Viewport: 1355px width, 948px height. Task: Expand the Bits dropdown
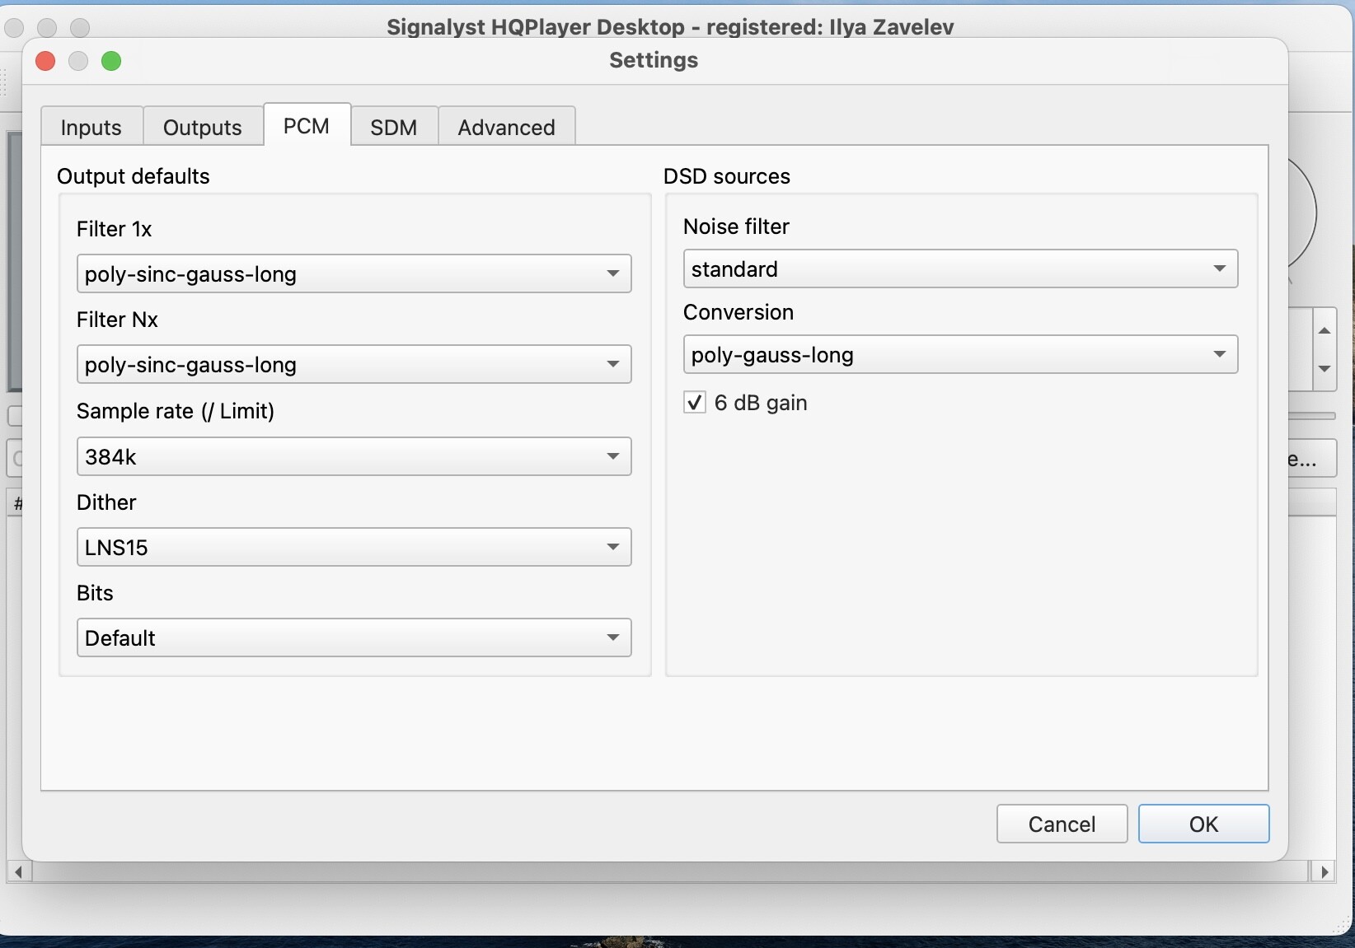pyautogui.click(x=354, y=637)
